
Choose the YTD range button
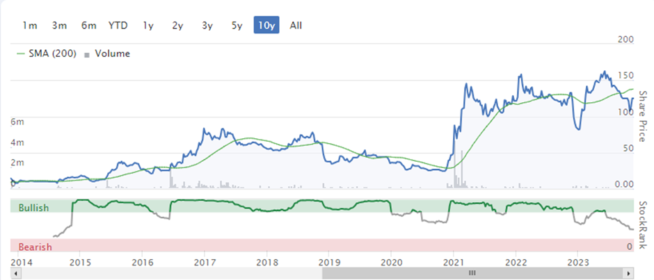coord(118,26)
